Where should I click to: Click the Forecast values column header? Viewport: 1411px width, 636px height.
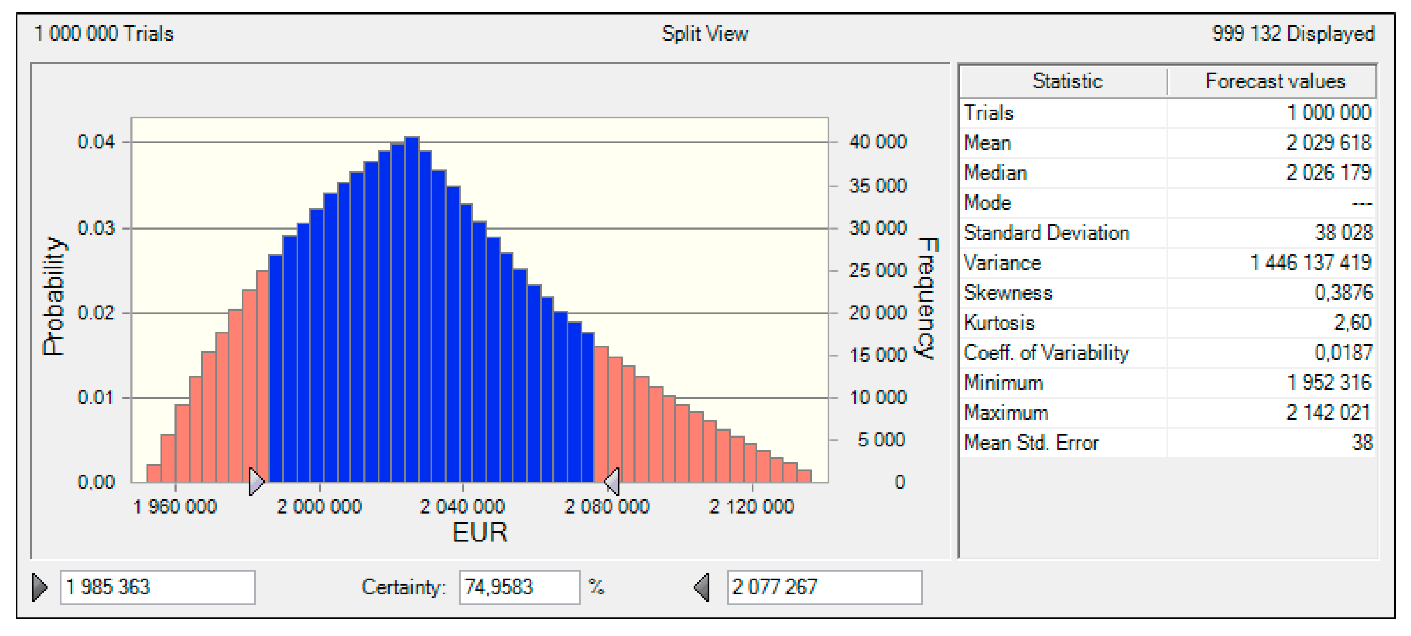tap(1275, 81)
